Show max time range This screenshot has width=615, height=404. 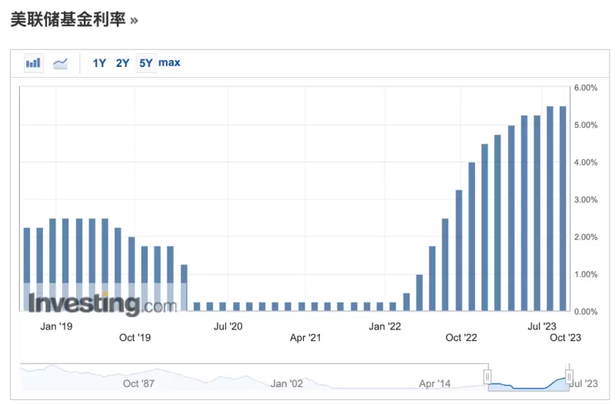170,63
